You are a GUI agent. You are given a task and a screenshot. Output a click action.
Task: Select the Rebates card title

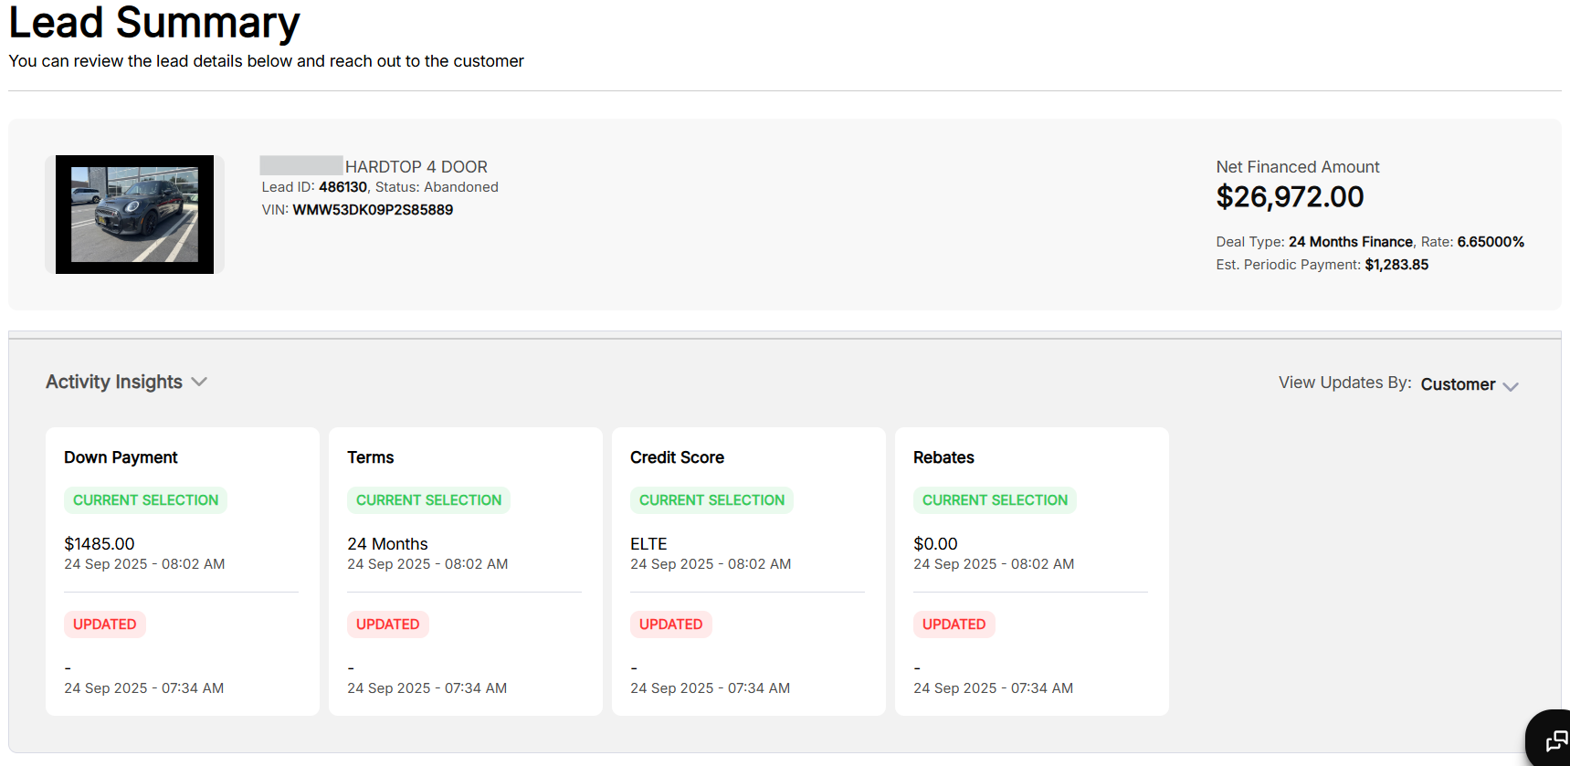click(x=943, y=457)
